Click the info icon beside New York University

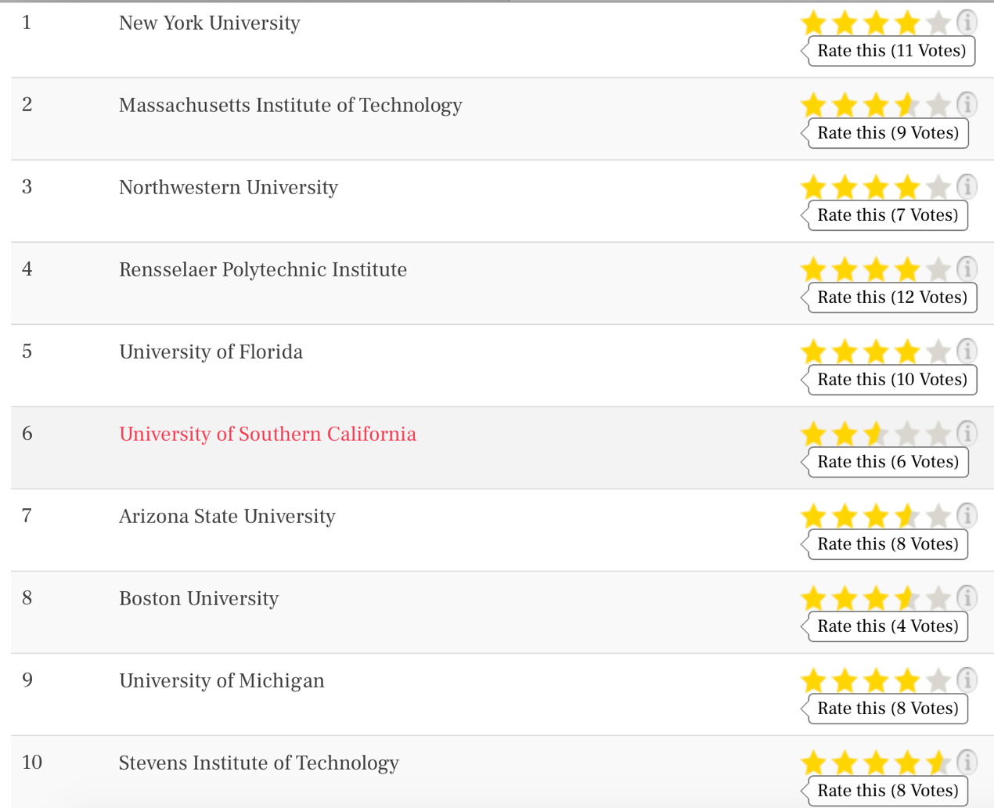[967, 22]
